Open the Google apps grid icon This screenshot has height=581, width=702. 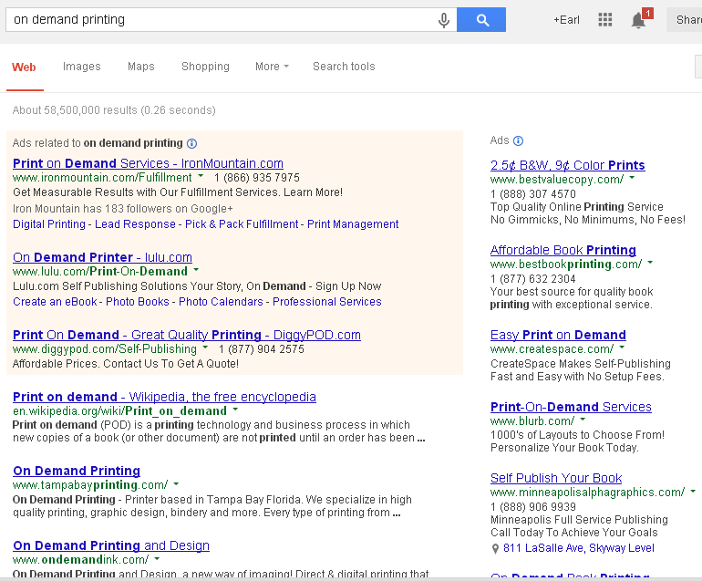604,20
